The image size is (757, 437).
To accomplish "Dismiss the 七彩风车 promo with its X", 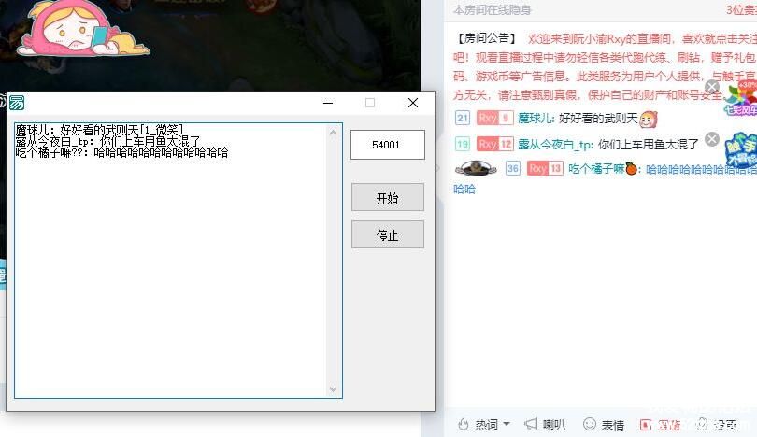I will (712, 87).
